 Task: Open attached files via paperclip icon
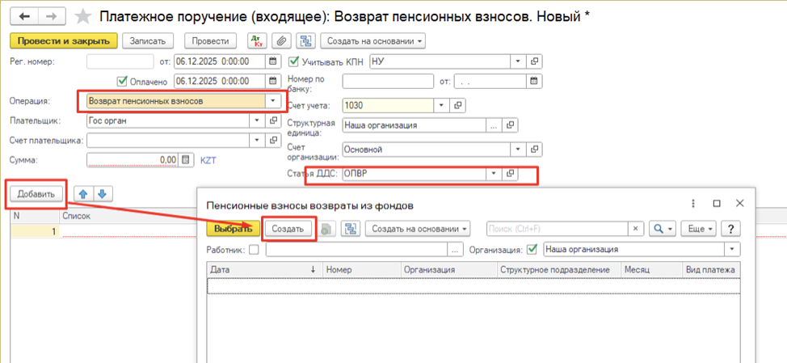tap(281, 40)
